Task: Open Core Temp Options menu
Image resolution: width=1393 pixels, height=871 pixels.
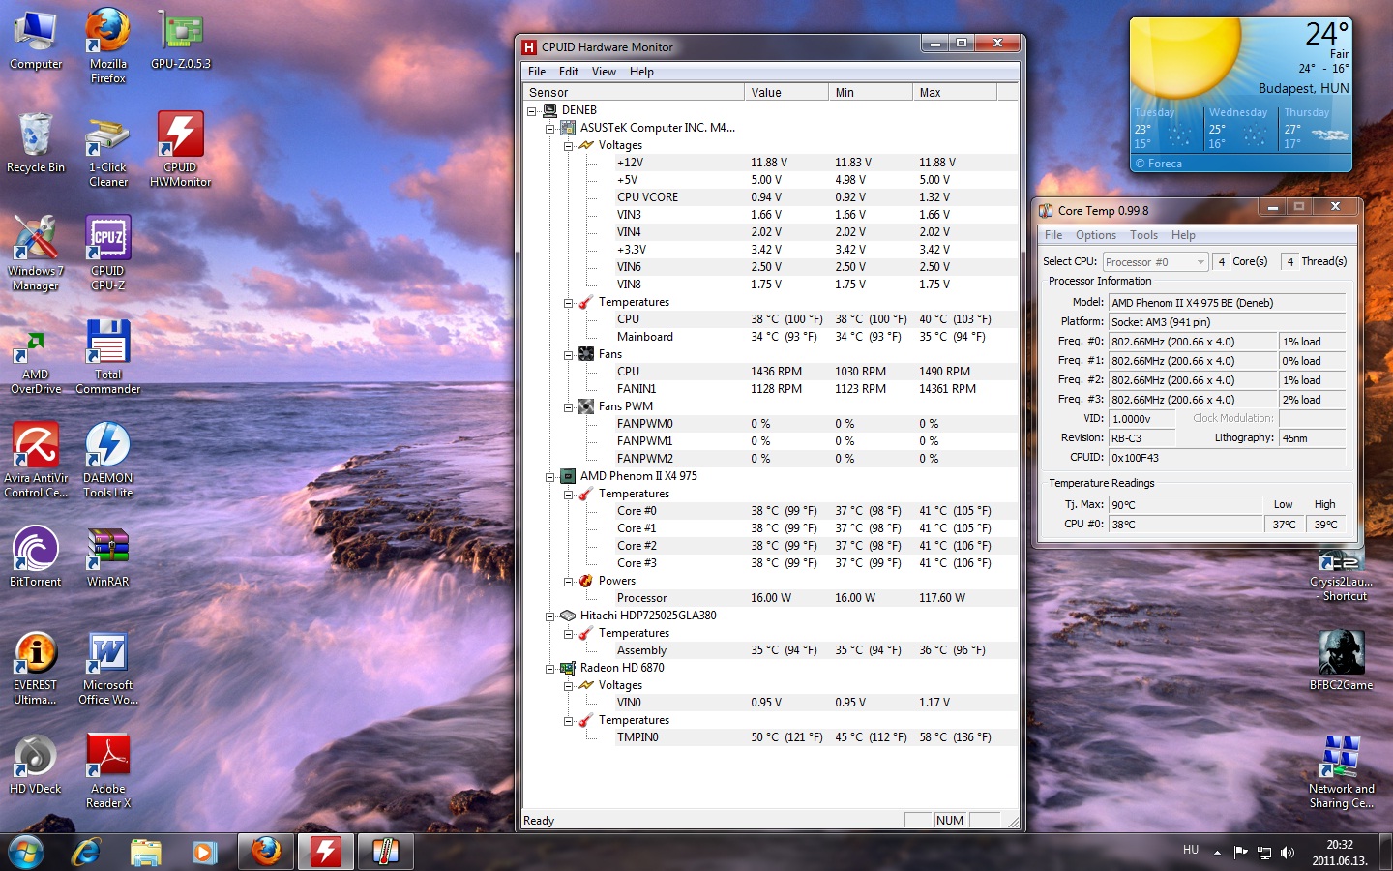Action: (1096, 235)
